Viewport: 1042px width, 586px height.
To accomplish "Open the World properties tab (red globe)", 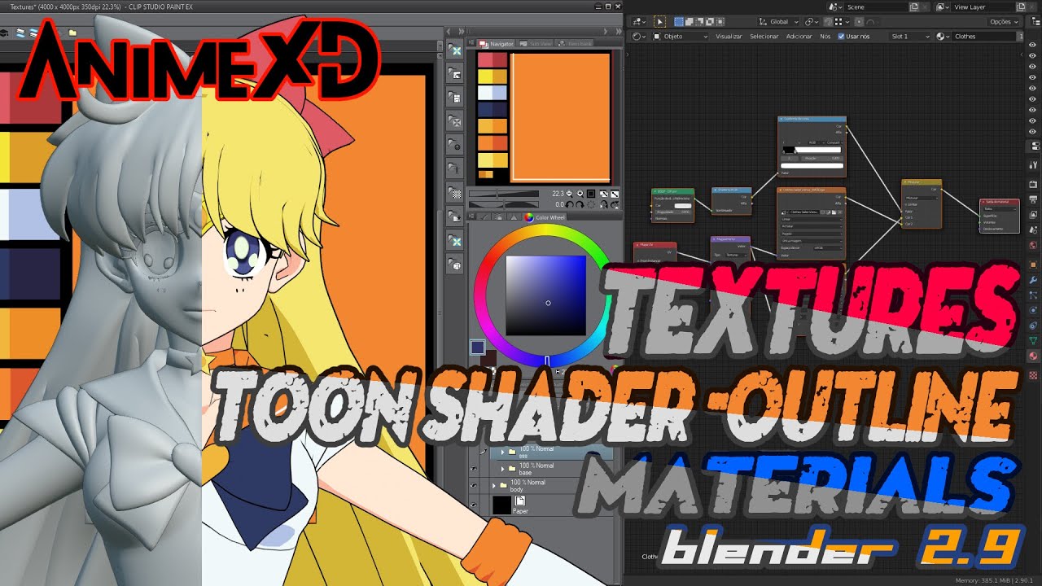I will tap(1032, 245).
